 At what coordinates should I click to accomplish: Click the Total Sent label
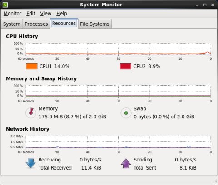(145, 168)
